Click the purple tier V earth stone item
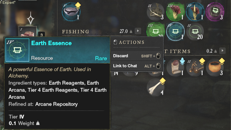231x130 pixels. coord(215,12)
